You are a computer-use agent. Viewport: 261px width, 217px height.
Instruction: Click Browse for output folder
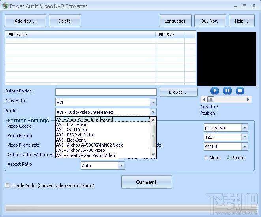pyautogui.click(x=178, y=92)
